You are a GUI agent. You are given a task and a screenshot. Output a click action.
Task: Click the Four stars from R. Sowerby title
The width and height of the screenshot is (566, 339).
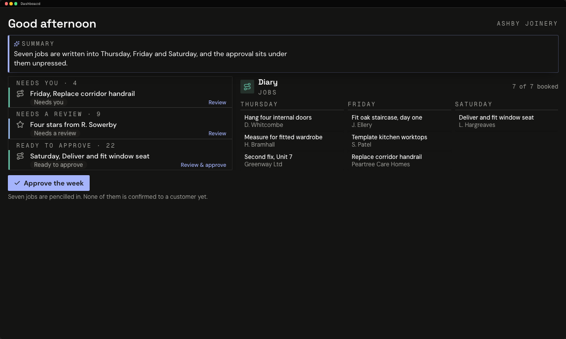pos(73,124)
